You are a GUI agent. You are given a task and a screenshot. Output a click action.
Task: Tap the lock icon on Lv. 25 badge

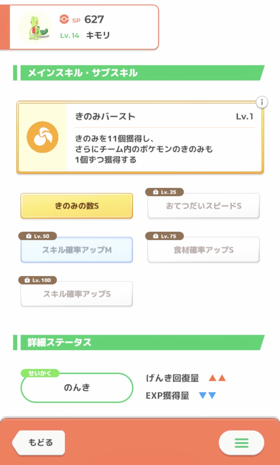tap(156, 192)
